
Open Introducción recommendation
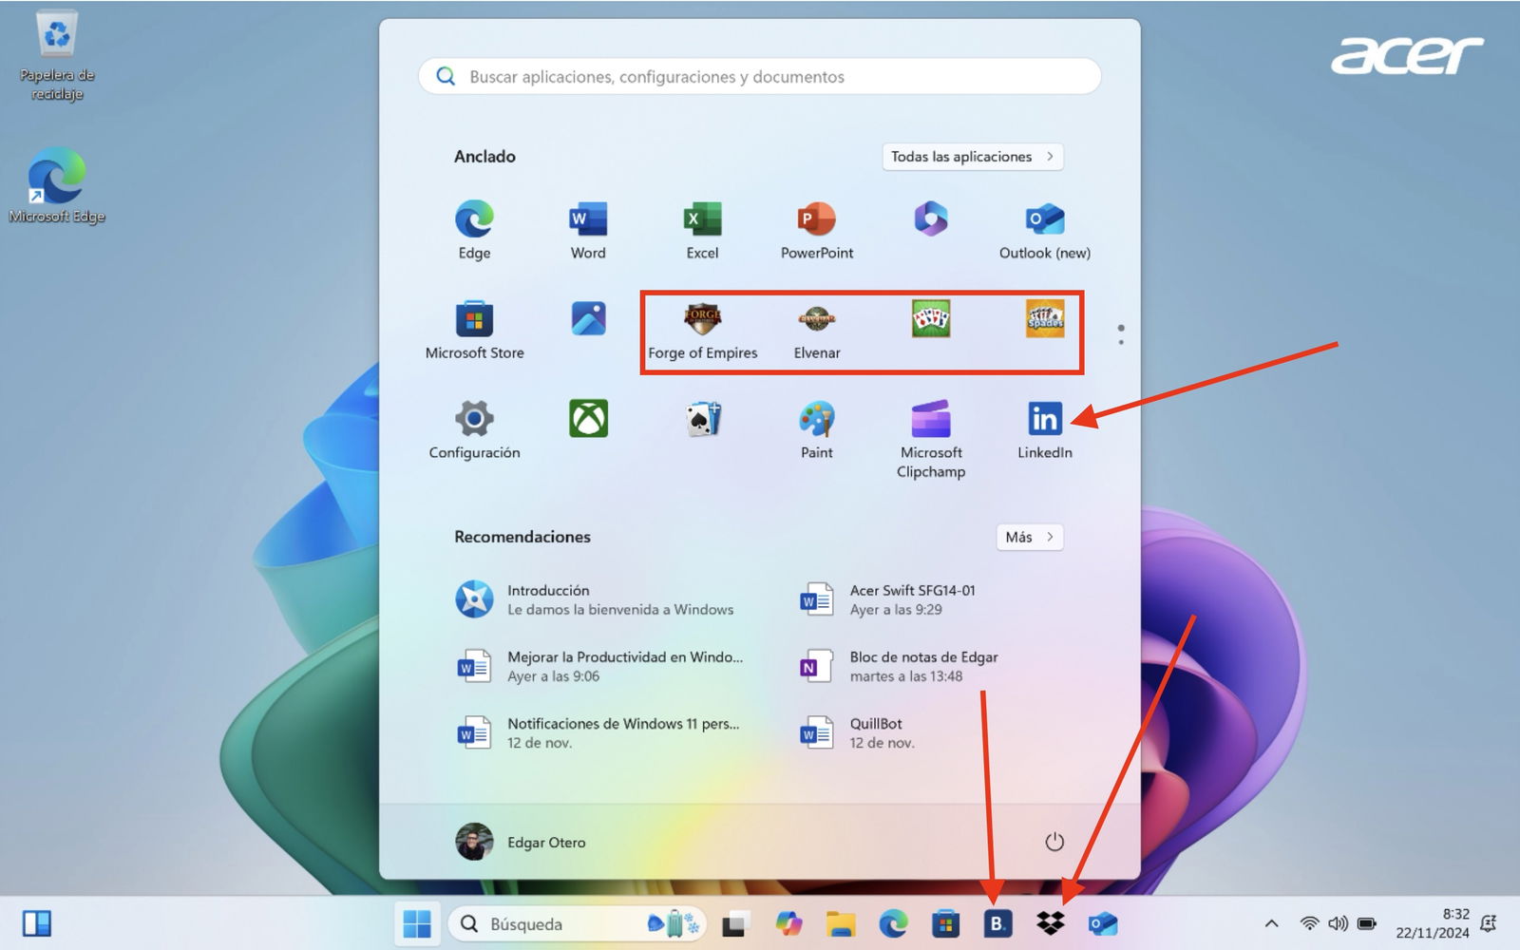click(597, 599)
